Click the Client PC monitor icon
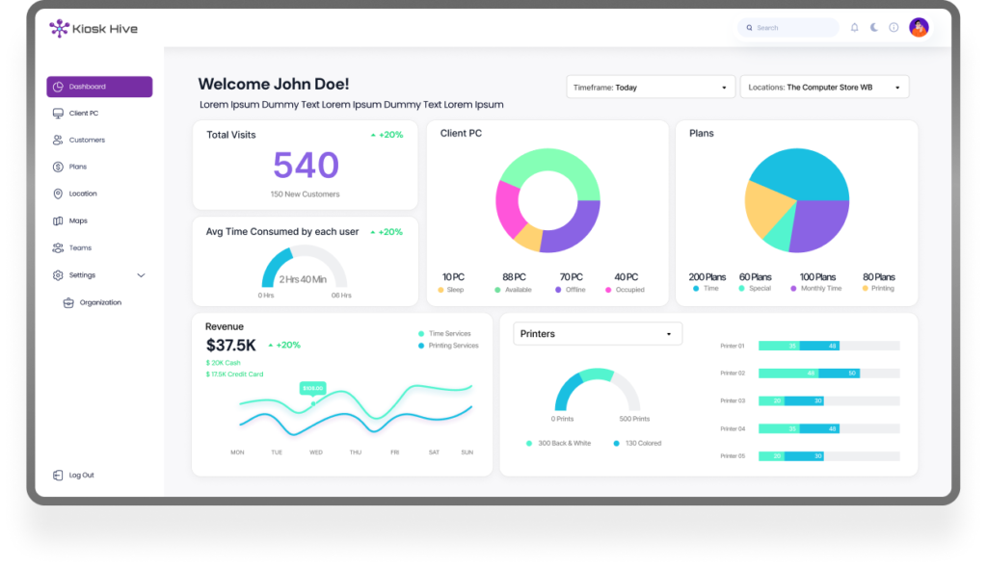987x568 pixels. pyautogui.click(x=58, y=114)
